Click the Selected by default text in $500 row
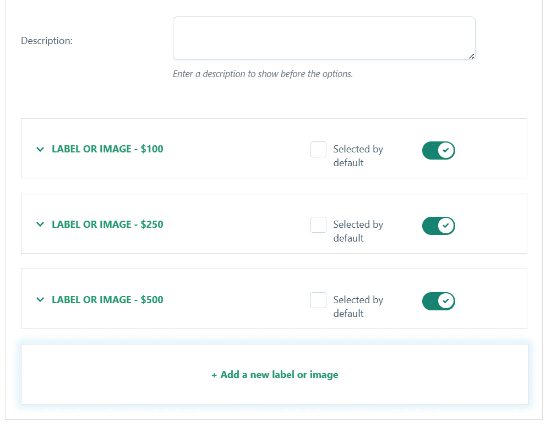The width and height of the screenshot is (551, 438). (x=358, y=306)
